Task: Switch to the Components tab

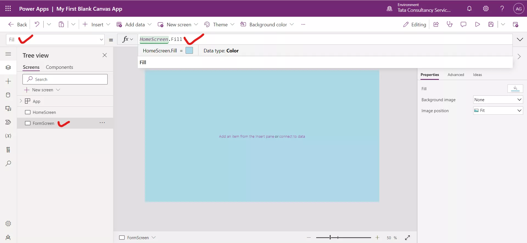Action: click(59, 67)
